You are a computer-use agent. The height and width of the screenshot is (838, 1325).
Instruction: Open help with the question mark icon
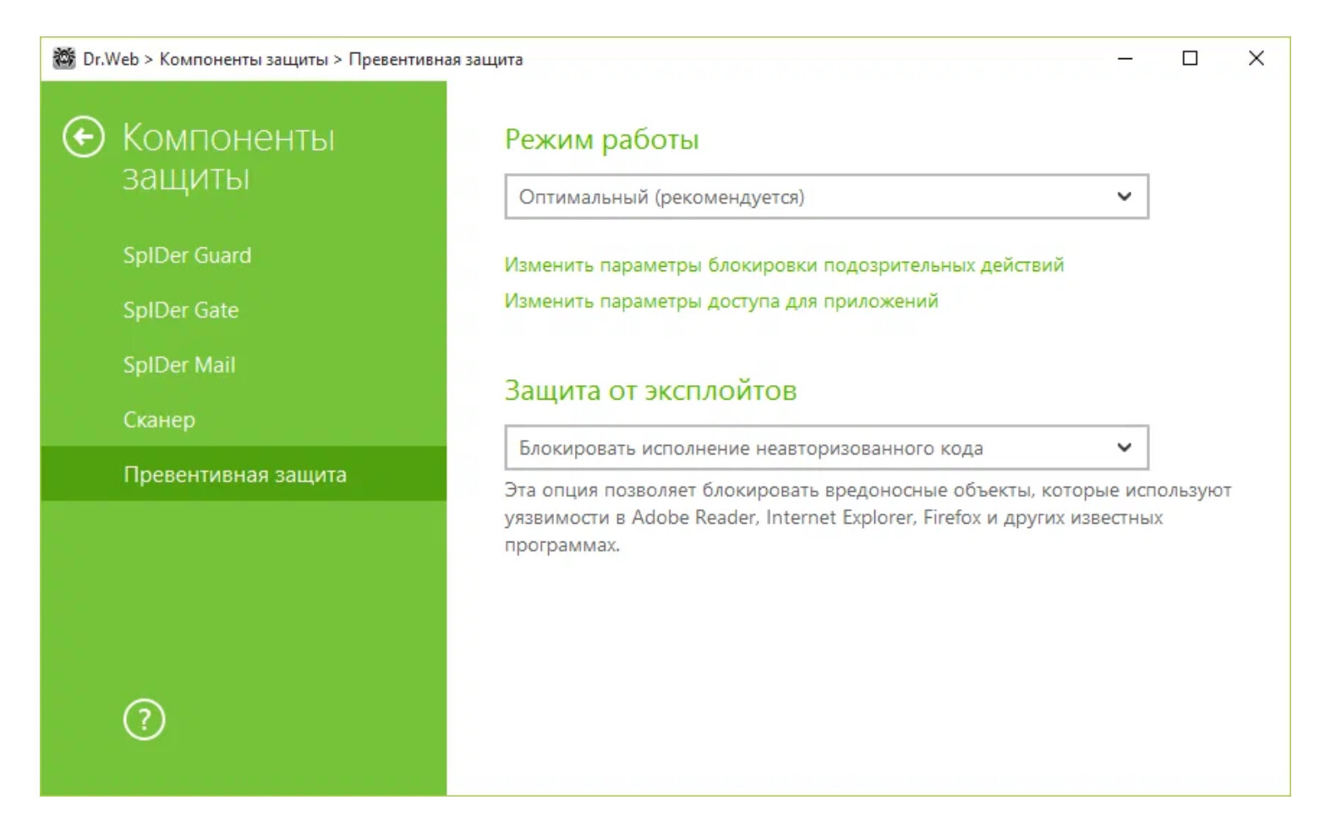tap(145, 720)
